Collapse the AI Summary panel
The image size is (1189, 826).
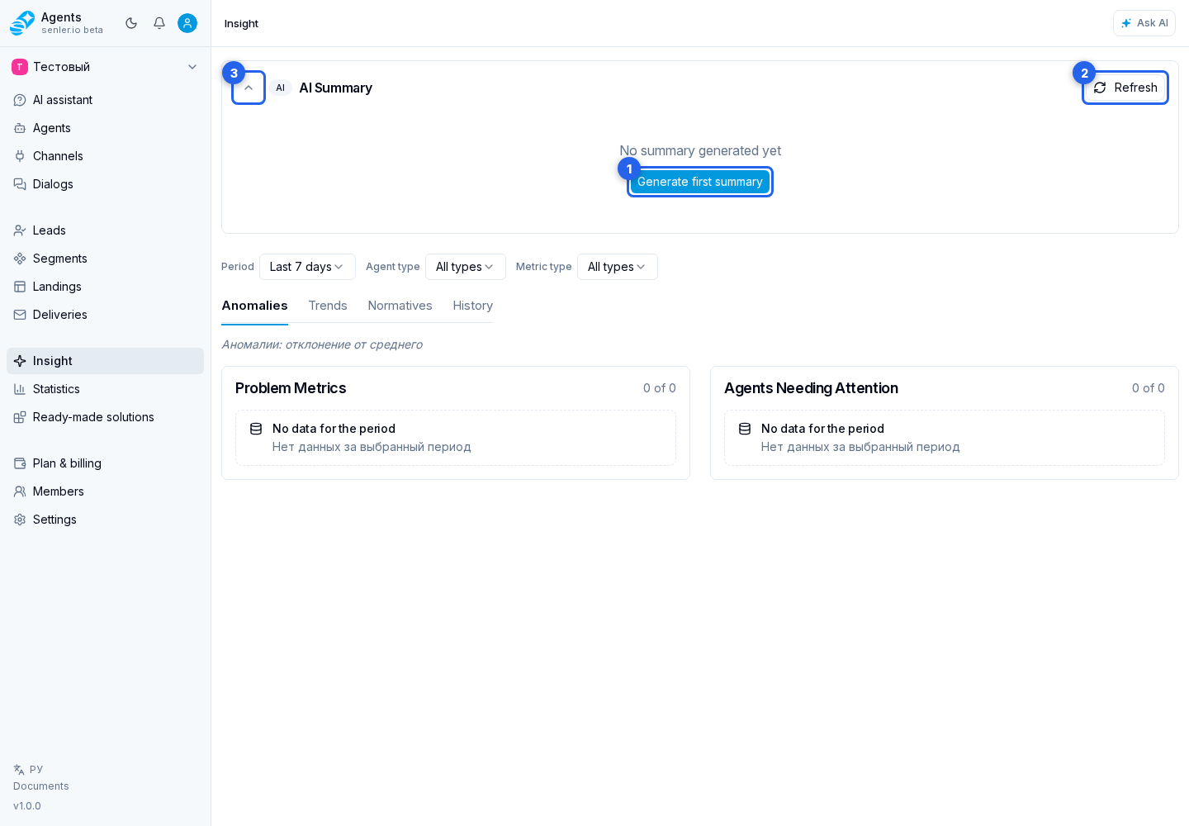(x=249, y=88)
